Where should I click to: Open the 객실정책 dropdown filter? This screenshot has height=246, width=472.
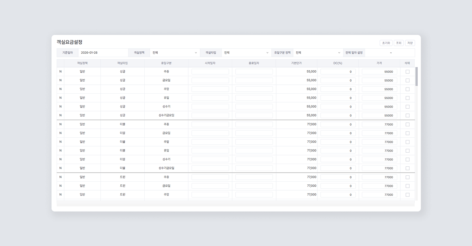175,53
